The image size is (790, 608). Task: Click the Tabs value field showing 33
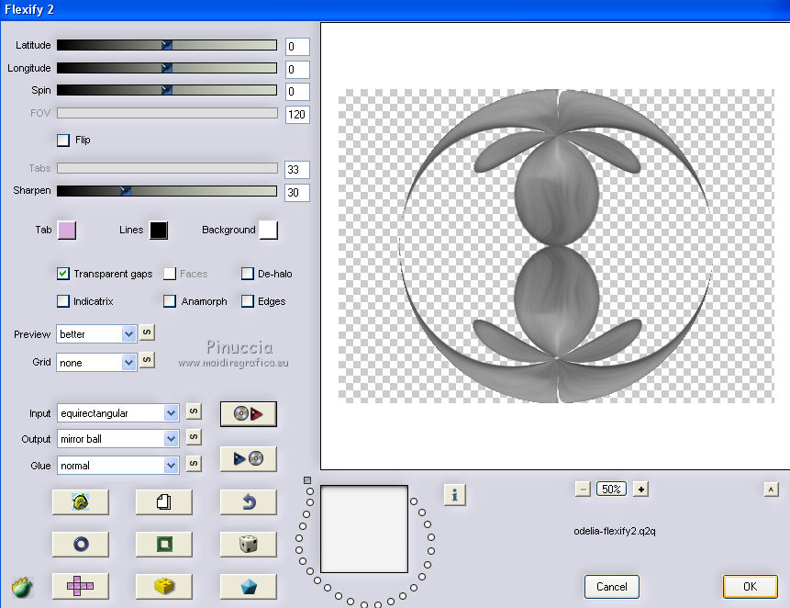point(297,170)
